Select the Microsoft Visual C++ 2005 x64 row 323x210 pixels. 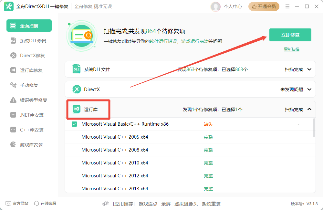pos(190,137)
